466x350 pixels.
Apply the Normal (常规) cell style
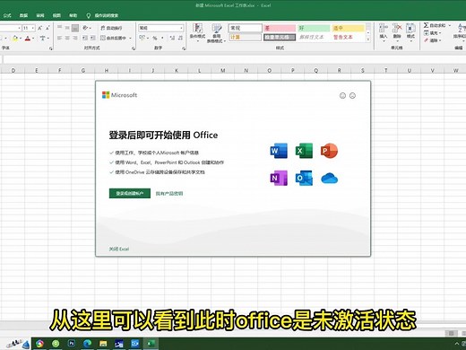pyautogui.click(x=246, y=28)
